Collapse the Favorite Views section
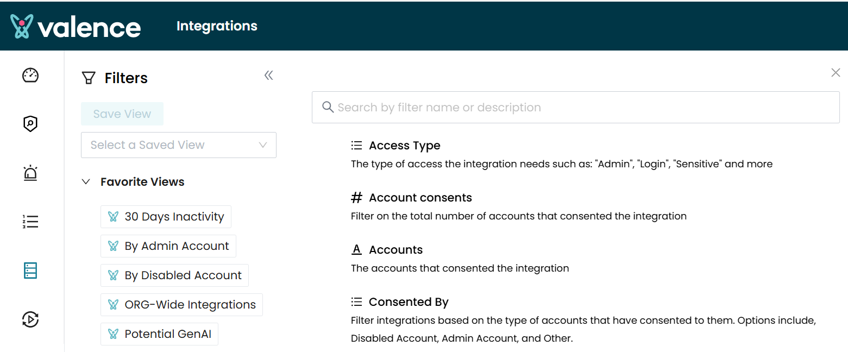This screenshot has width=848, height=352. click(x=86, y=182)
